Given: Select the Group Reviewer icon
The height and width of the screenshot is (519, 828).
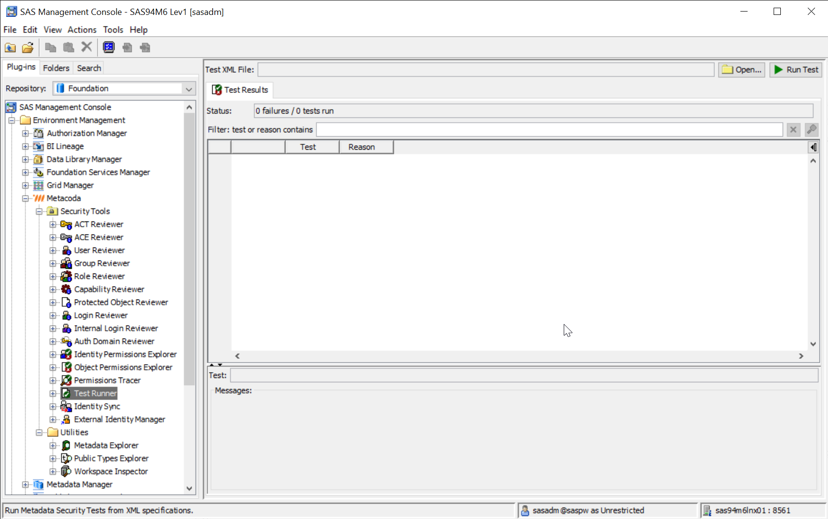Looking at the screenshot, I should [x=66, y=263].
